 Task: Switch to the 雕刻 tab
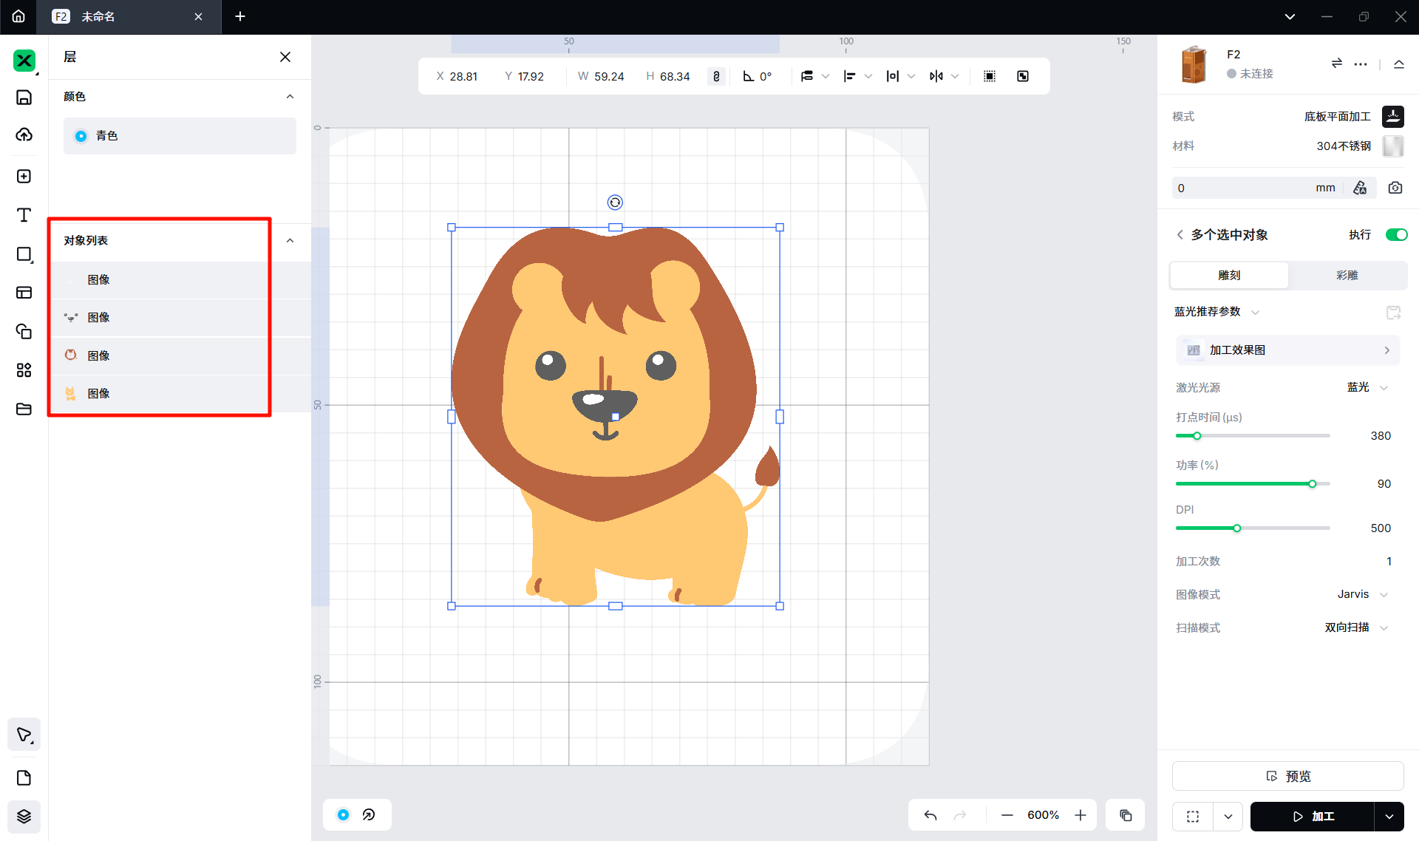(1229, 275)
